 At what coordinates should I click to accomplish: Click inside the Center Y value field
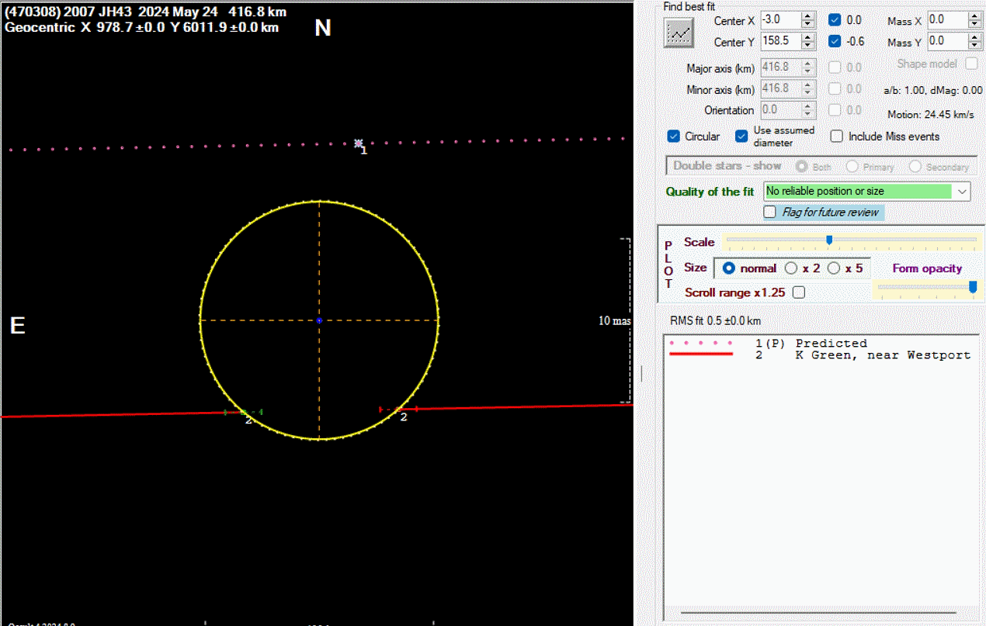(x=779, y=41)
